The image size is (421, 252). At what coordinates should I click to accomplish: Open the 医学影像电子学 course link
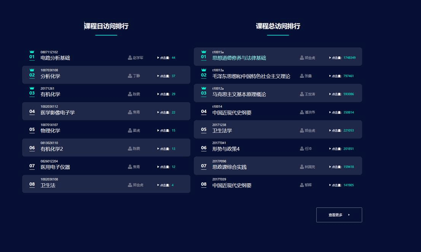point(58,113)
